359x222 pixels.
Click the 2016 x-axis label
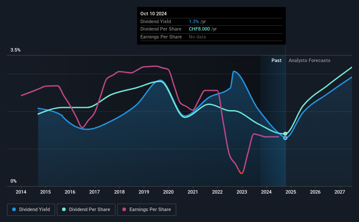pos(70,192)
